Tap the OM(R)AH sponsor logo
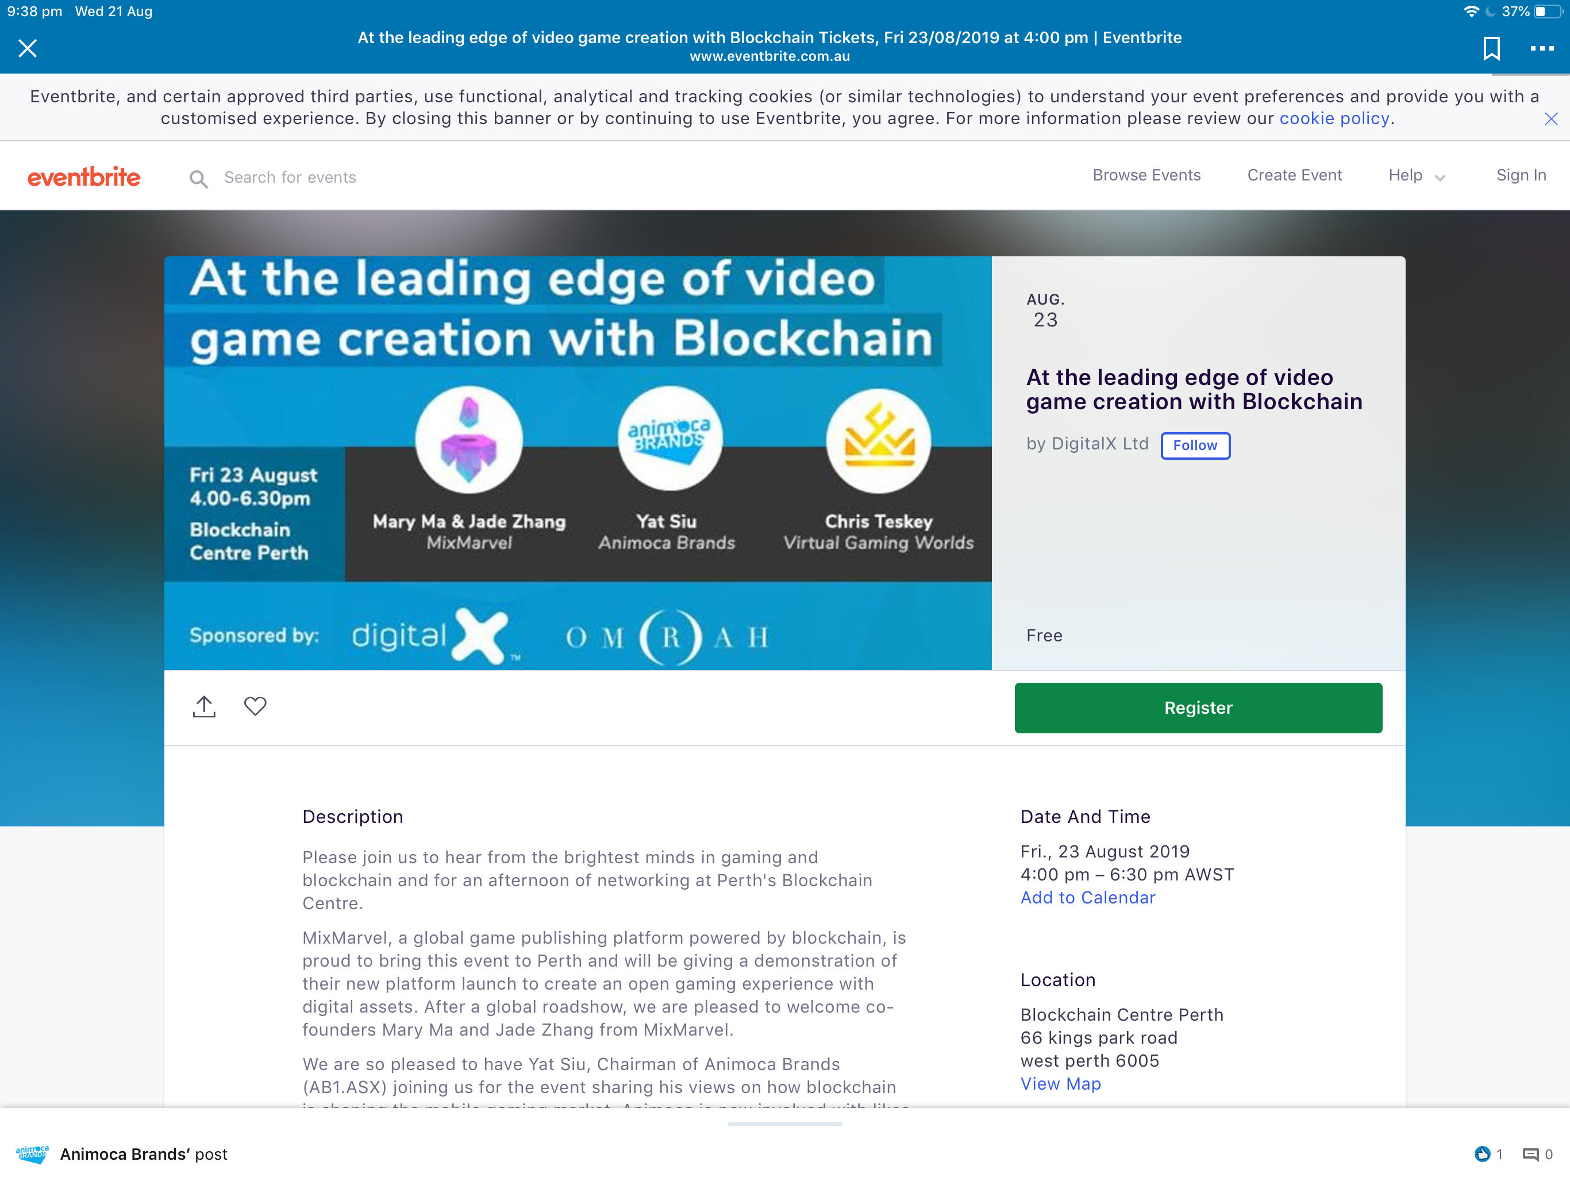Screen dimensions: 1570x1177 [667, 637]
